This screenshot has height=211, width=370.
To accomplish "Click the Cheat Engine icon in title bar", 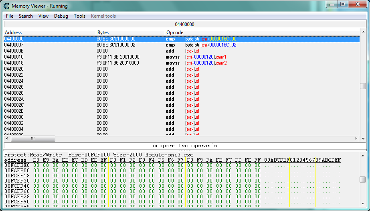I will (6, 6).
